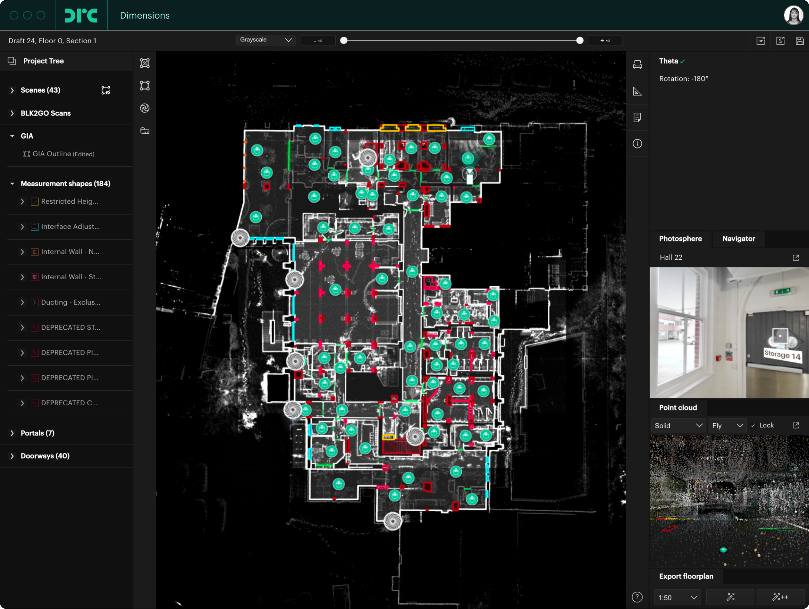Image resolution: width=809 pixels, height=609 pixels.
Task: Click the info circle icon
Action: [x=637, y=144]
